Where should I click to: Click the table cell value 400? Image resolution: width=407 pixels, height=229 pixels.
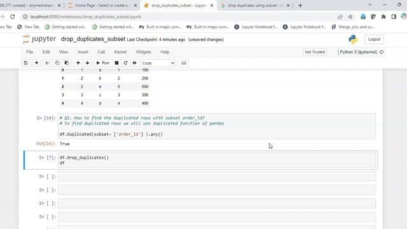tap(145, 103)
